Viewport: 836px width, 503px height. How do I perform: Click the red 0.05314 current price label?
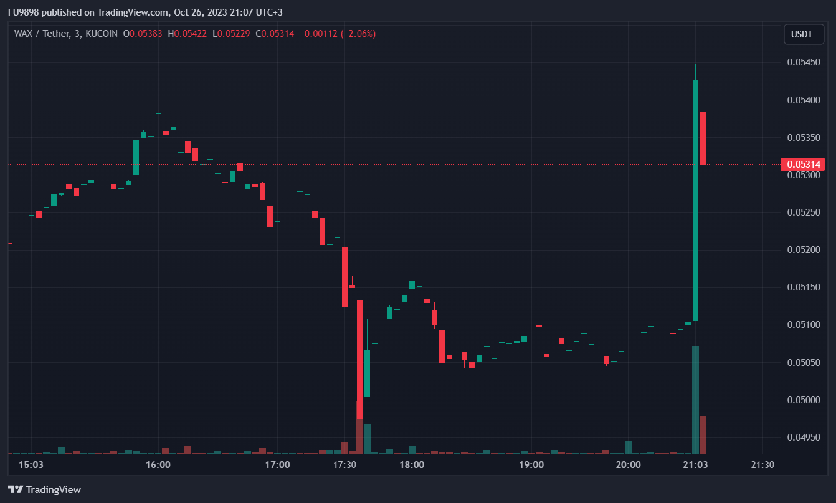pos(802,165)
